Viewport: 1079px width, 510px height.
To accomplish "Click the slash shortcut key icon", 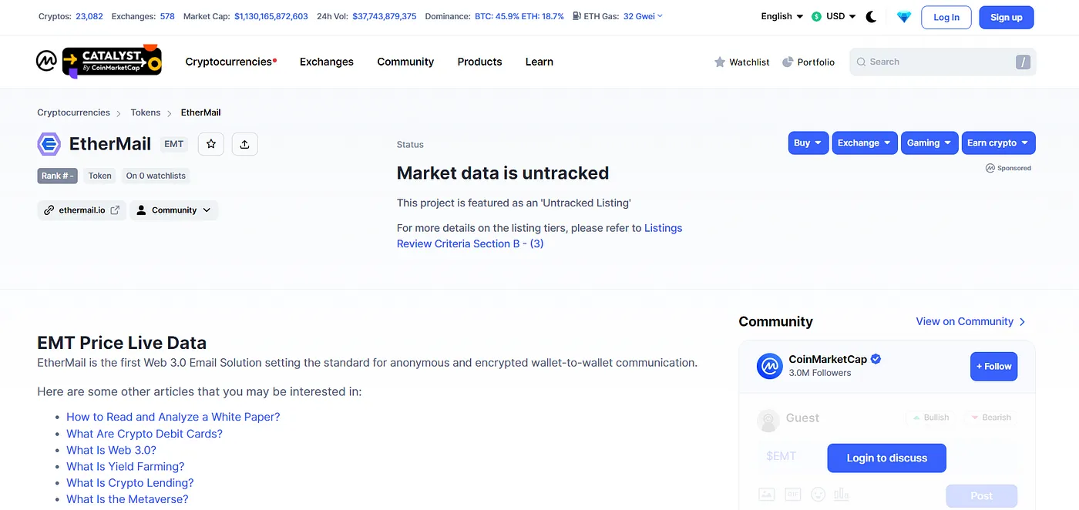I will point(1023,62).
